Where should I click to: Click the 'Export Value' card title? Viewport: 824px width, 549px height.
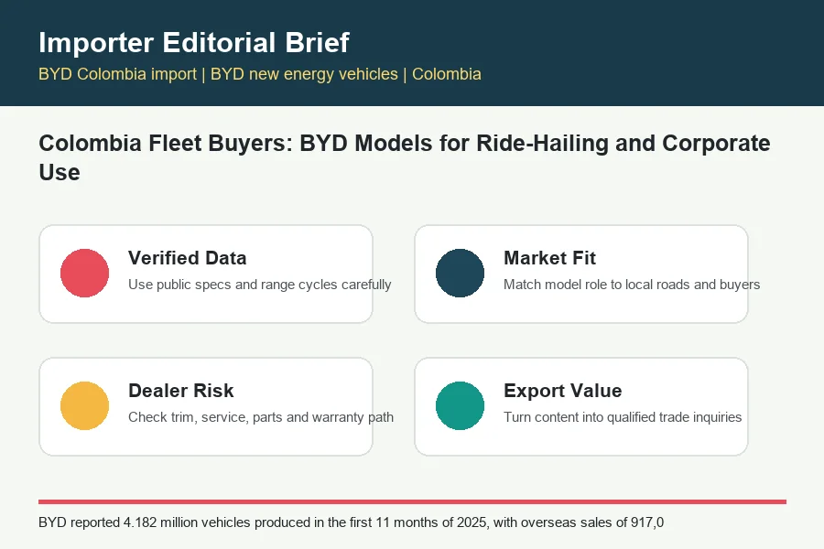pos(562,391)
